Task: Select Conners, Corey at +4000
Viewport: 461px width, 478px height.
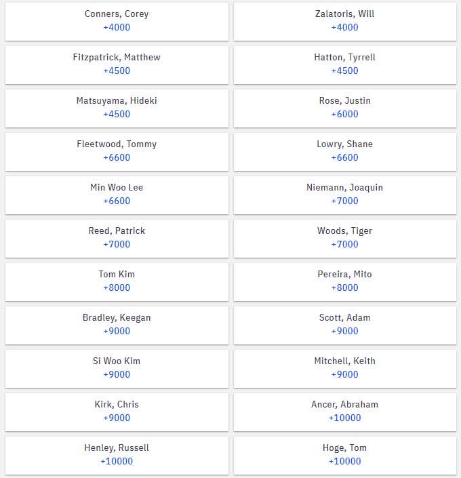Action: [117, 21]
